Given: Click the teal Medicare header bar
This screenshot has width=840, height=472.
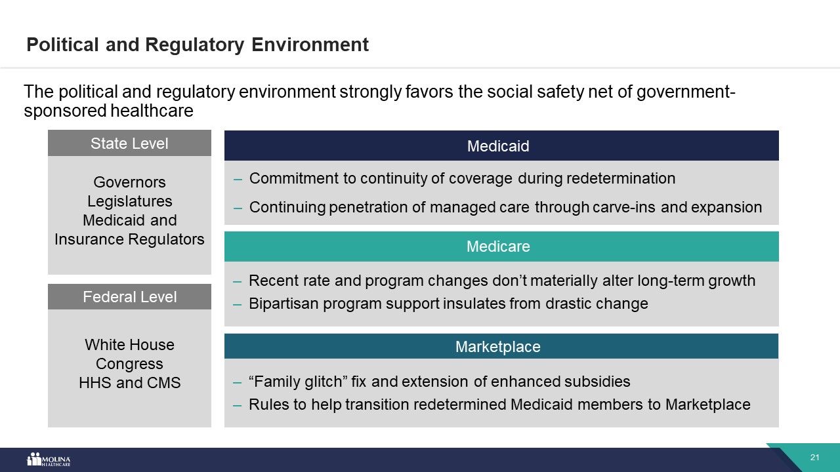Looking at the screenshot, I should (501, 246).
